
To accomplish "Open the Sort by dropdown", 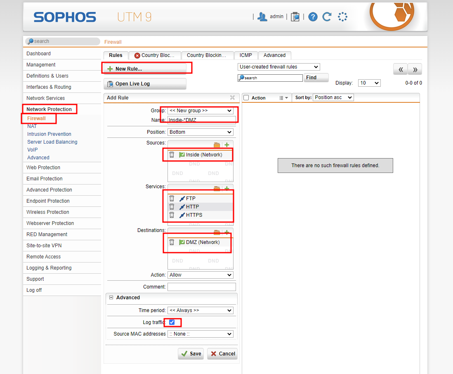I will tap(333, 97).
